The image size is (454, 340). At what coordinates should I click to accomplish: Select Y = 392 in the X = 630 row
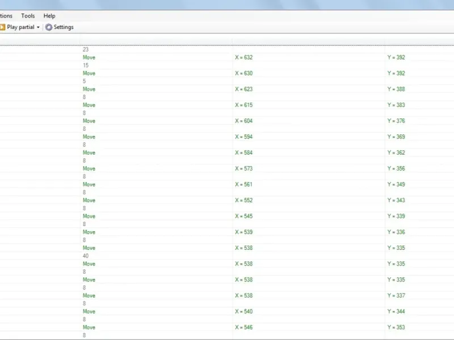click(396, 73)
